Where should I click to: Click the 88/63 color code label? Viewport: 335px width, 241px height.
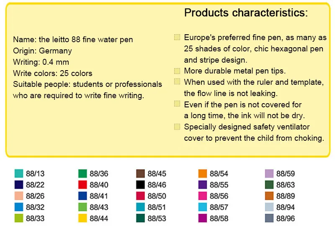(286, 185)
